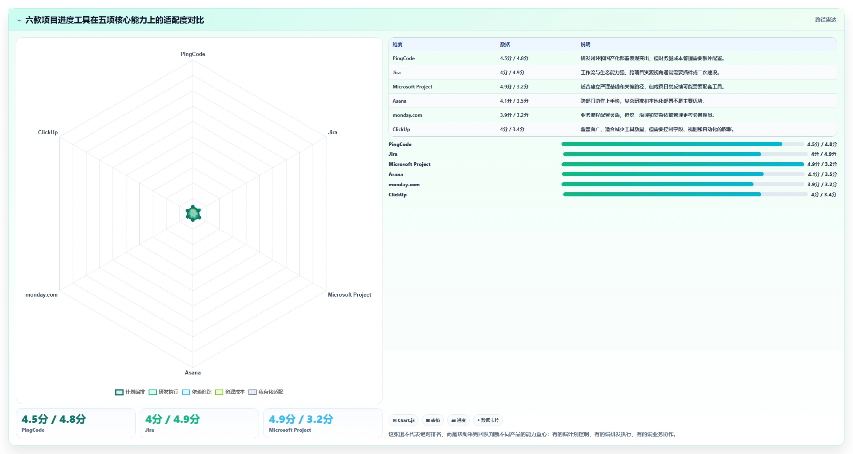Click the description starting 跨部门协作上手快

[643, 101]
